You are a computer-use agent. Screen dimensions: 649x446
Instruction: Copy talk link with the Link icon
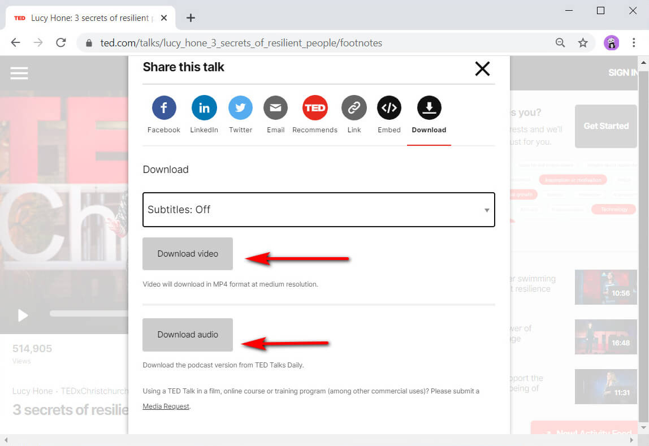point(354,107)
